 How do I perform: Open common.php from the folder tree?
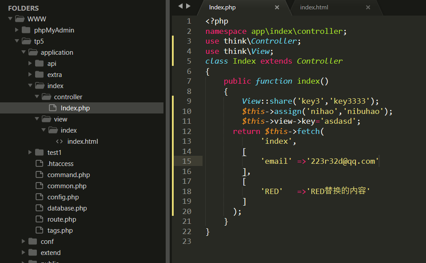tap(67, 186)
